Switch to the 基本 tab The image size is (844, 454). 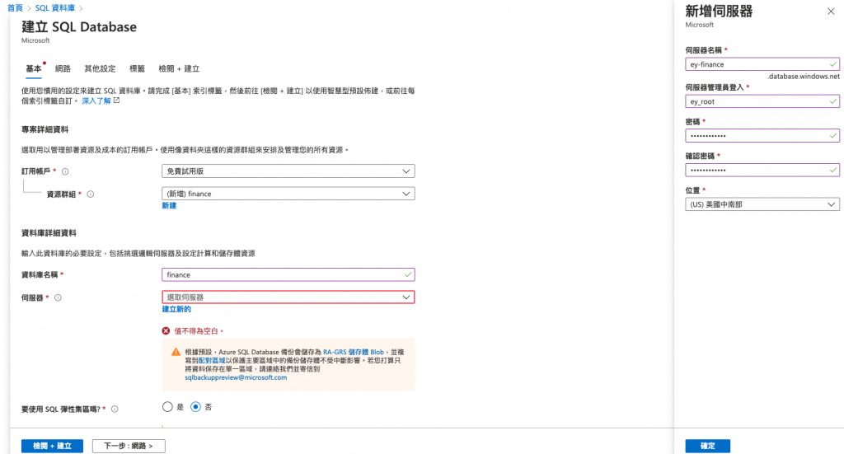click(x=33, y=69)
